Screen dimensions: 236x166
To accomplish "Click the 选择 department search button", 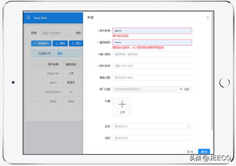I will coord(184,89).
